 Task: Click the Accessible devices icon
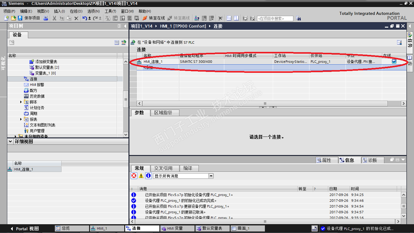point(197,18)
